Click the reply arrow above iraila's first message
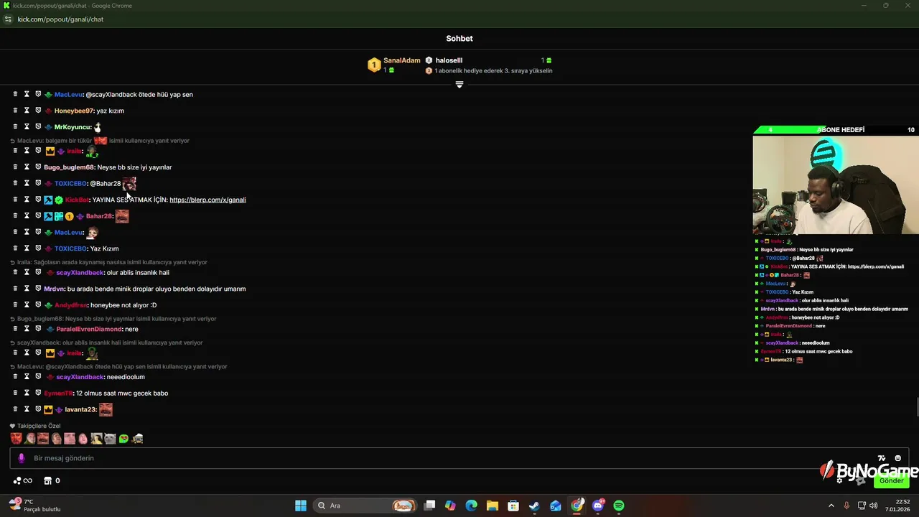The height and width of the screenshot is (517, 919). pos(12,141)
